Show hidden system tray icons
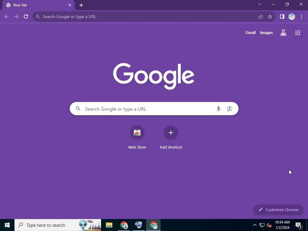 [x=254, y=225]
